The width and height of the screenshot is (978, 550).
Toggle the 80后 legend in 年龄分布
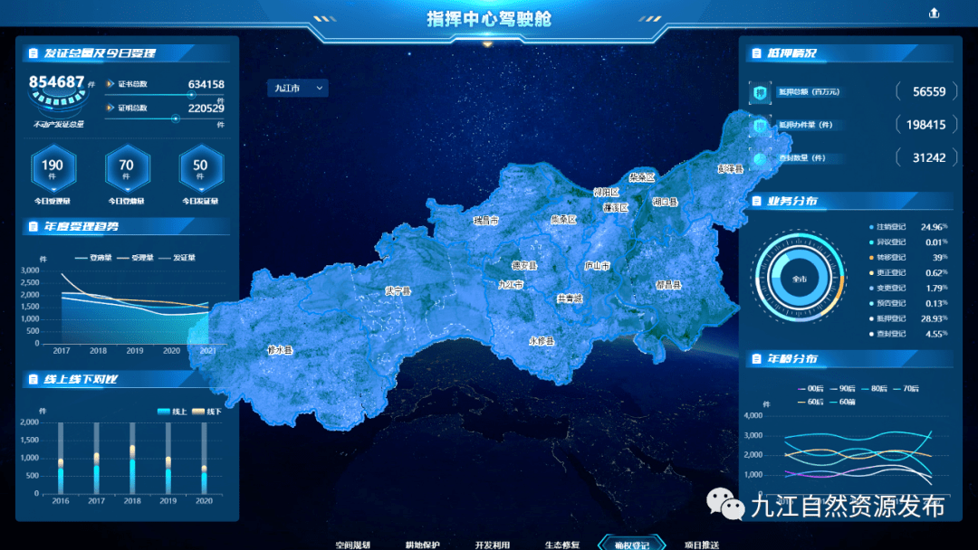point(875,387)
